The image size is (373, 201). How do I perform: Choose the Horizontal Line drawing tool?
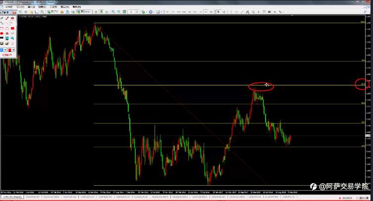[x=236, y=12]
